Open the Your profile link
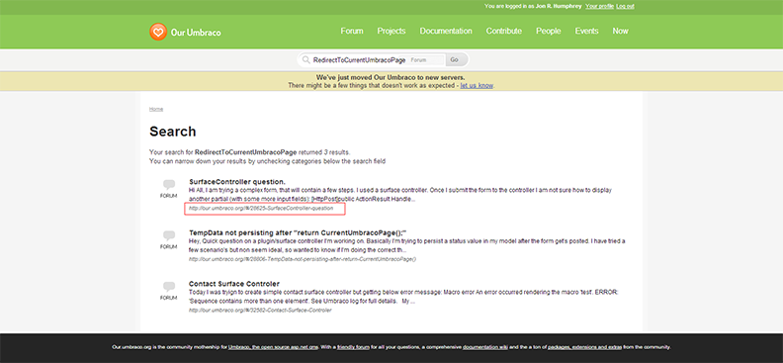This screenshot has width=783, height=363. 599,6
